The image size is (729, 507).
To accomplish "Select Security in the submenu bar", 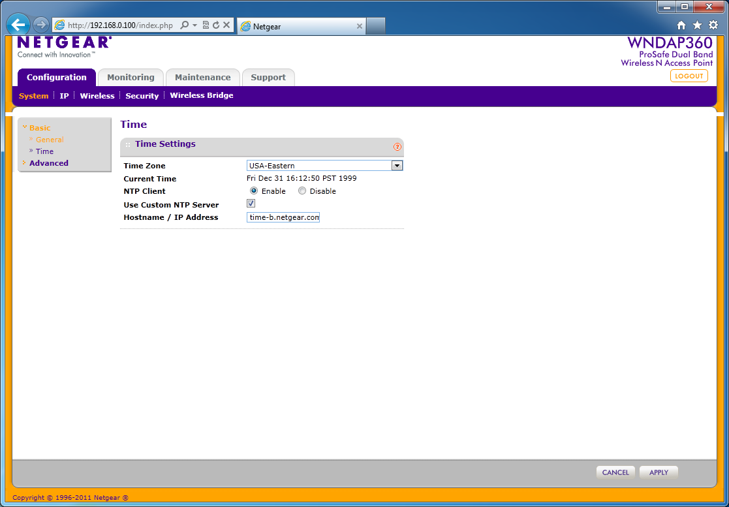I will pos(142,96).
